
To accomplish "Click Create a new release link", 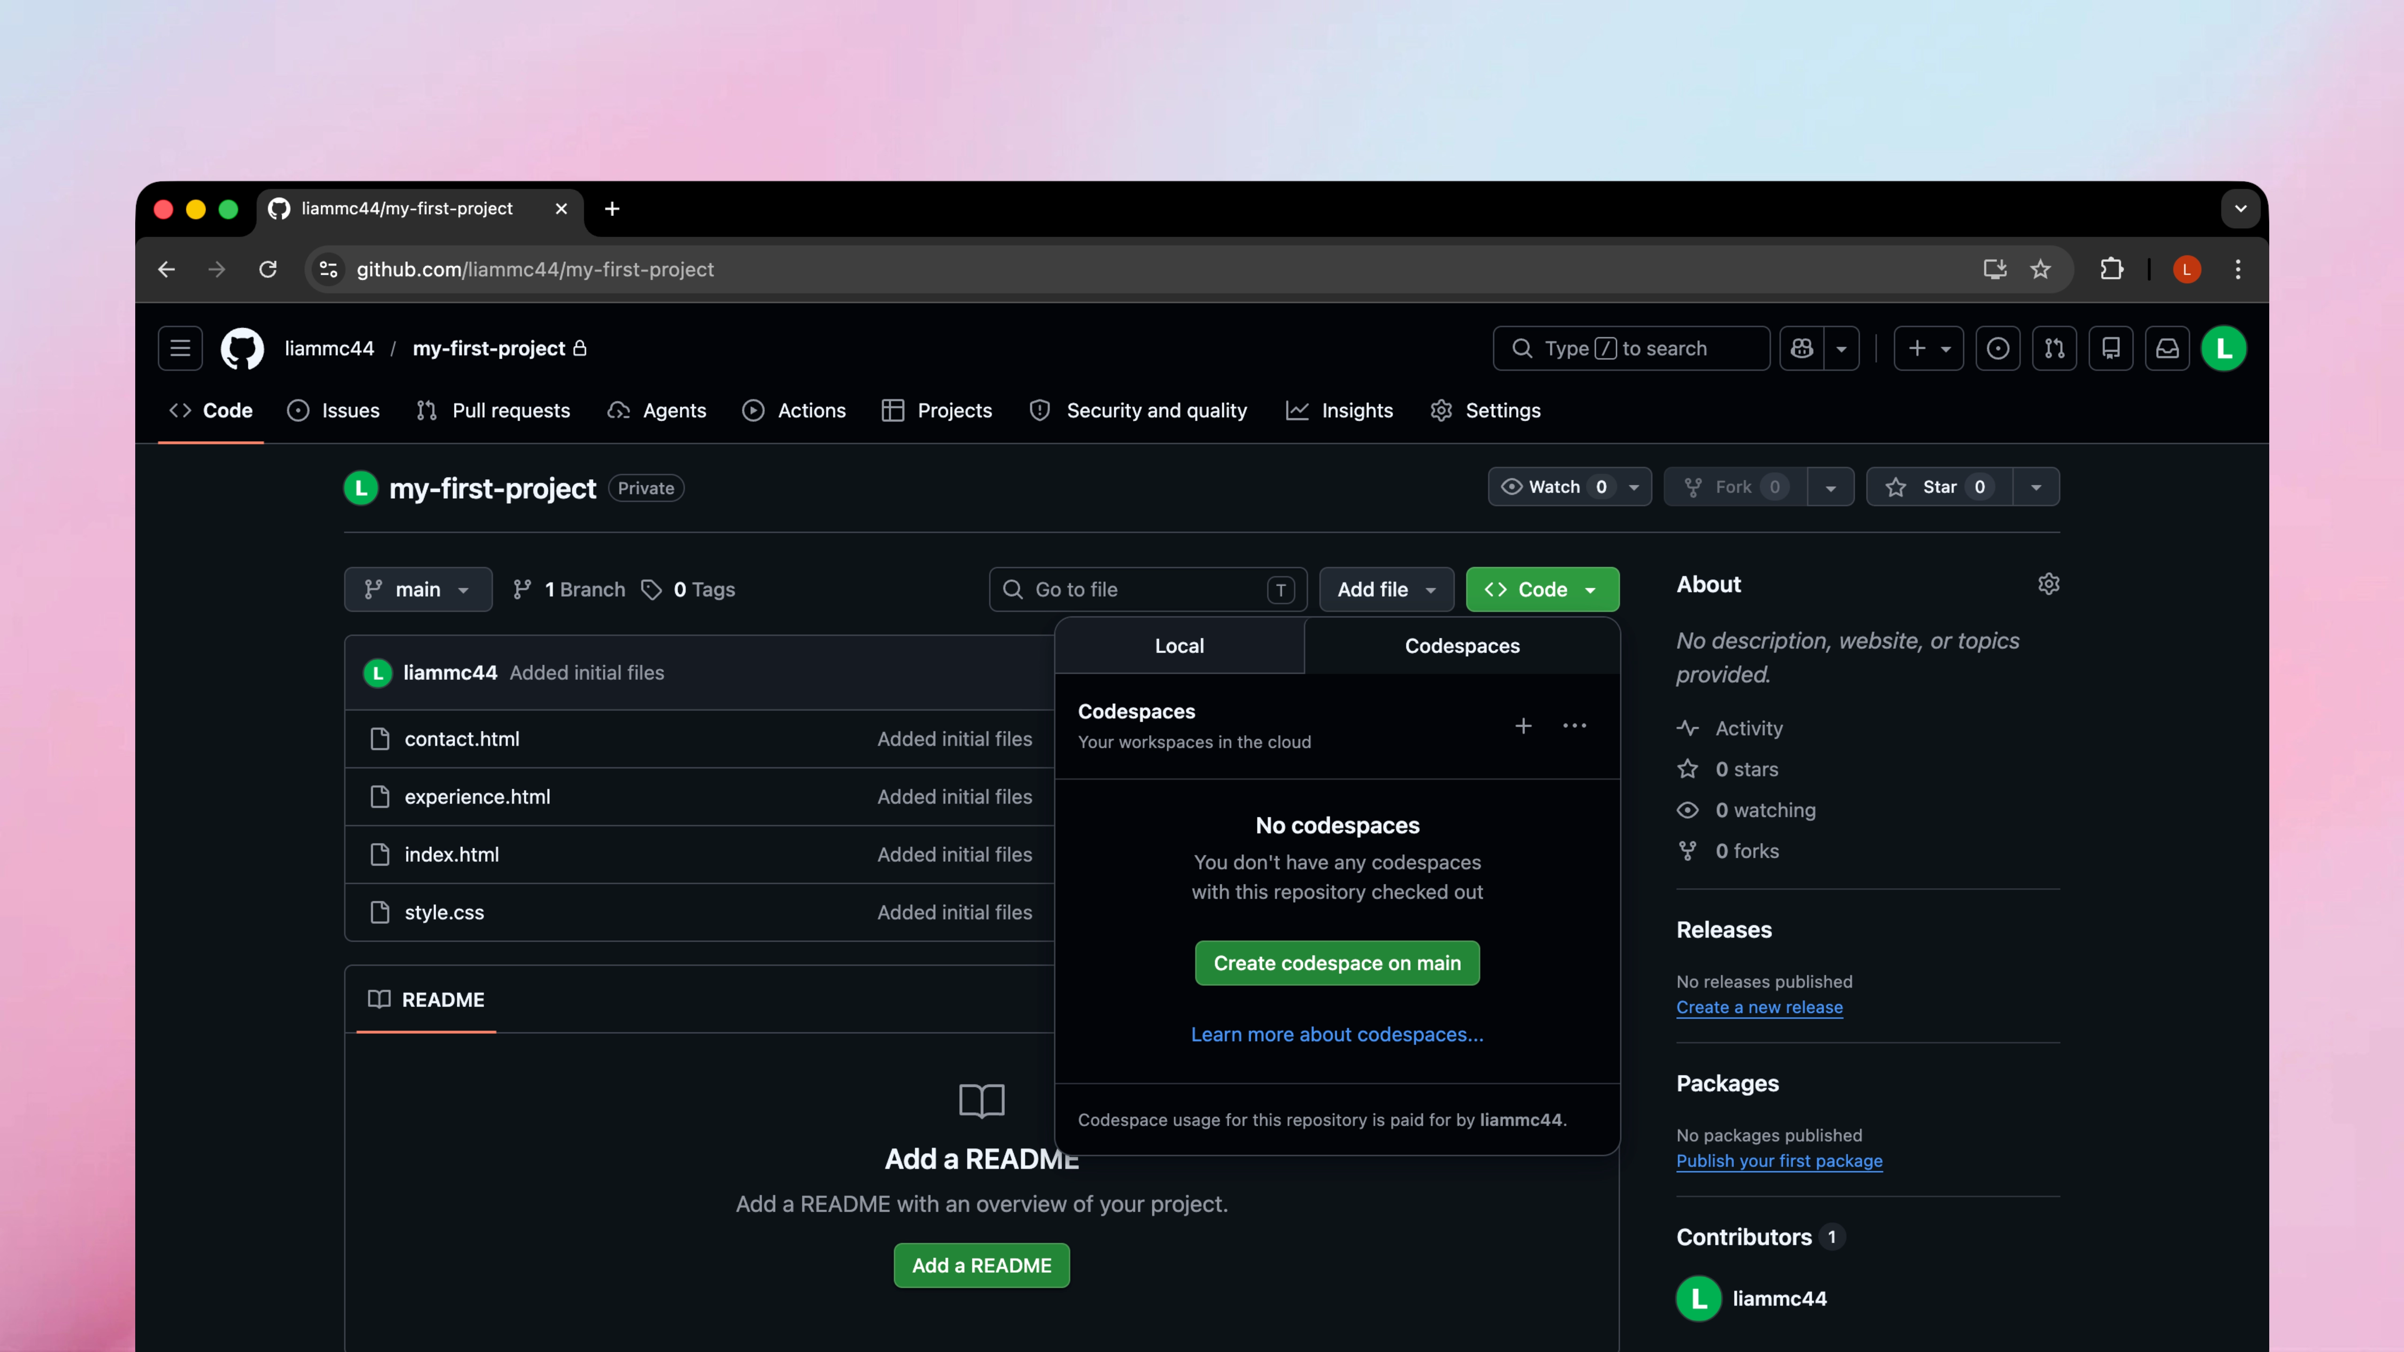I will (1759, 1008).
